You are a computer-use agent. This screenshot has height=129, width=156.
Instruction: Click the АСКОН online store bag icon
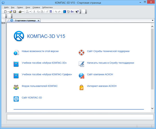(x=81, y=87)
